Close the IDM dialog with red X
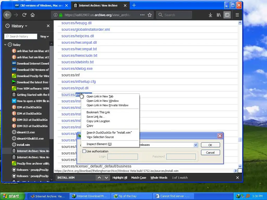 coord(220,136)
